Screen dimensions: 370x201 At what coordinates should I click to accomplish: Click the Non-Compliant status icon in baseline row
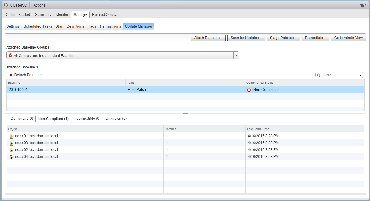pos(249,90)
